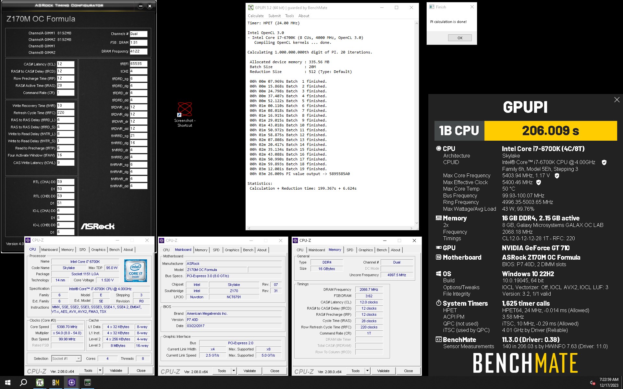Click shield icon beside Max Core Frequency
Viewport: 623px width, 389px height.
557,176
